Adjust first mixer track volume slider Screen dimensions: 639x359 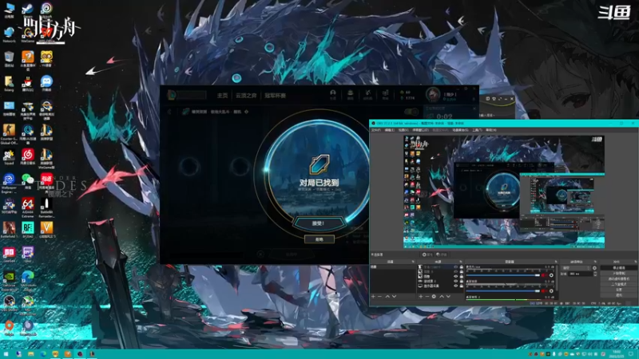[x=503, y=275]
